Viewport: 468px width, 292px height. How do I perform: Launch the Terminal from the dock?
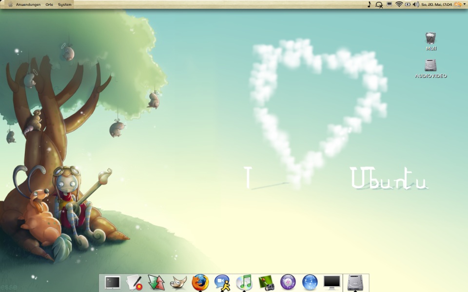[x=113, y=282]
